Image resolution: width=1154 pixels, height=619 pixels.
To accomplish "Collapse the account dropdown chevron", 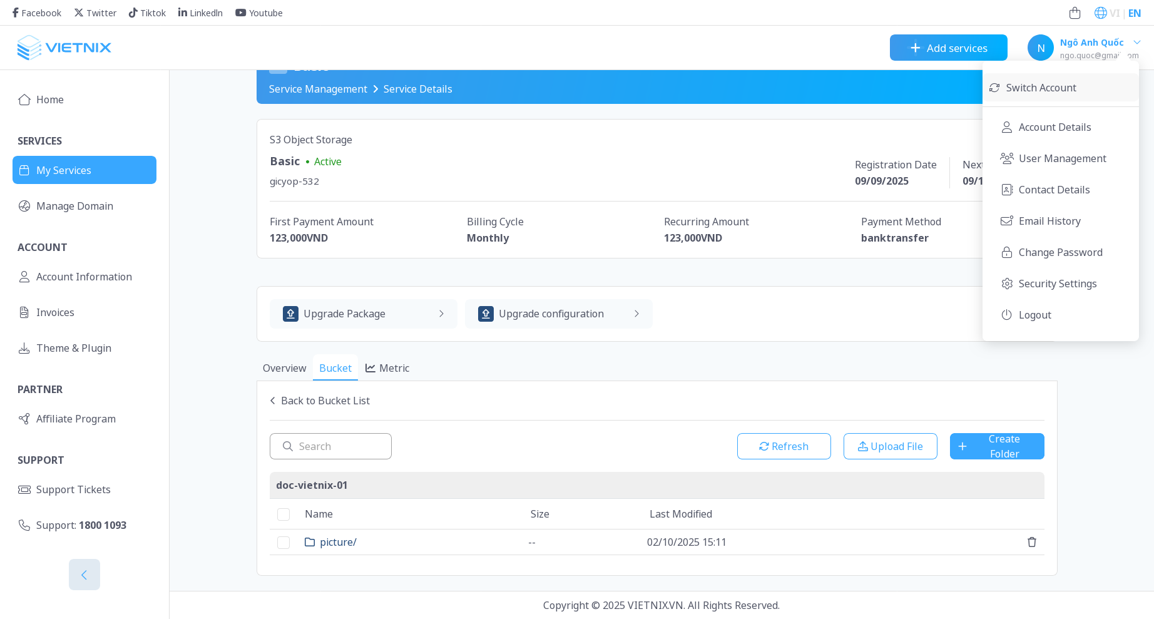I will (x=1137, y=43).
